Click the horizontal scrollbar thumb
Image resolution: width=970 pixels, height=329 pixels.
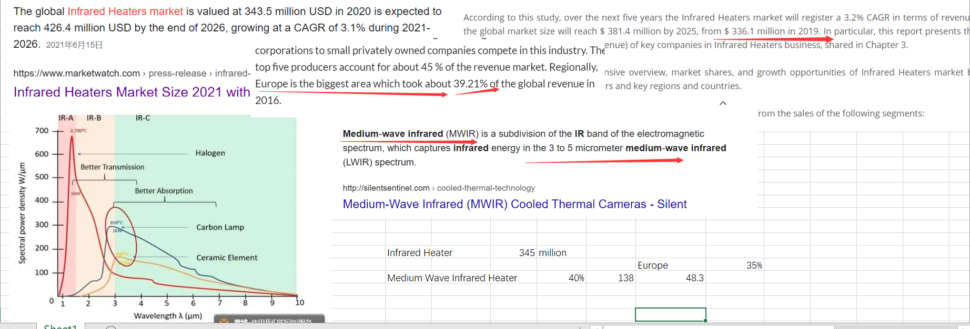718,327
